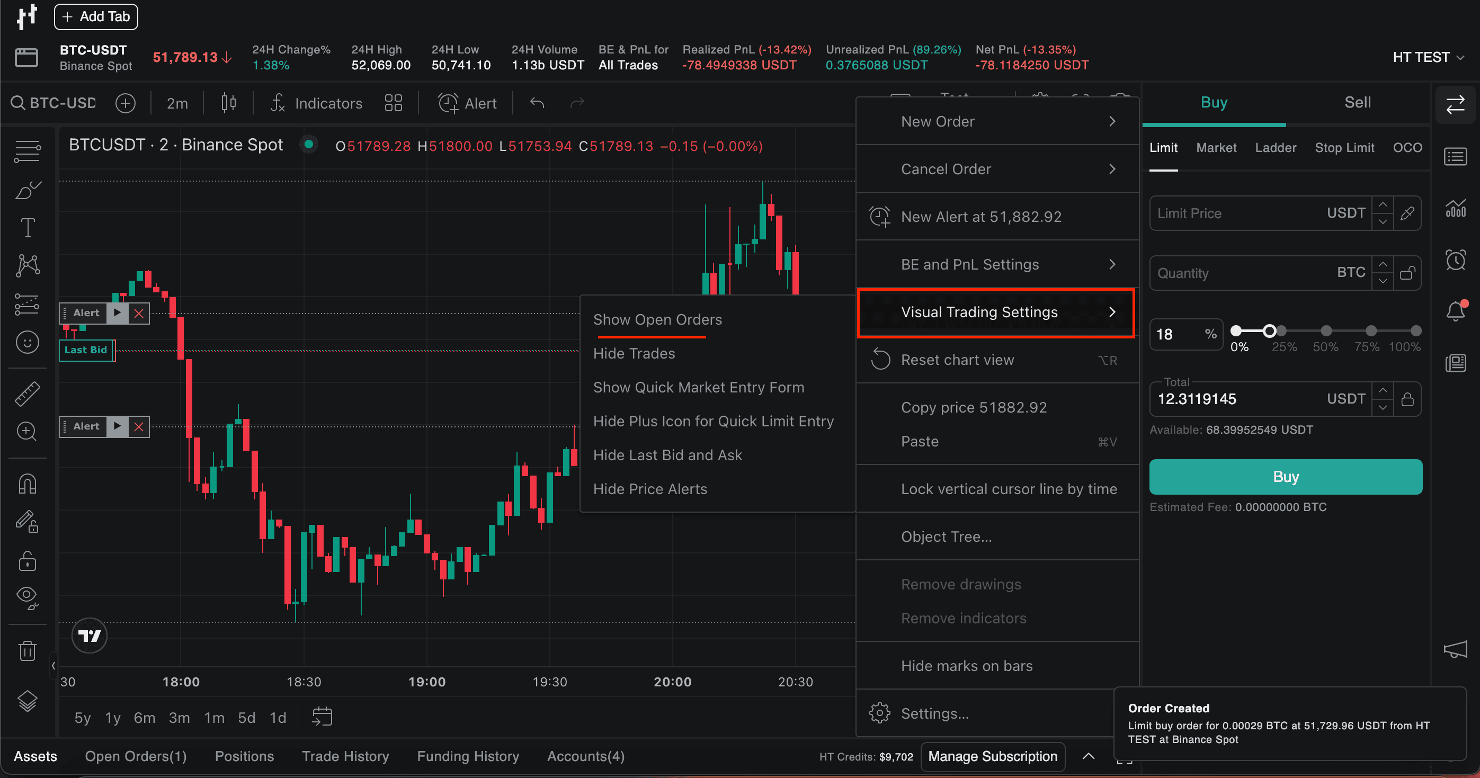Open the Indicators menu
The width and height of the screenshot is (1480, 778).
[317, 103]
